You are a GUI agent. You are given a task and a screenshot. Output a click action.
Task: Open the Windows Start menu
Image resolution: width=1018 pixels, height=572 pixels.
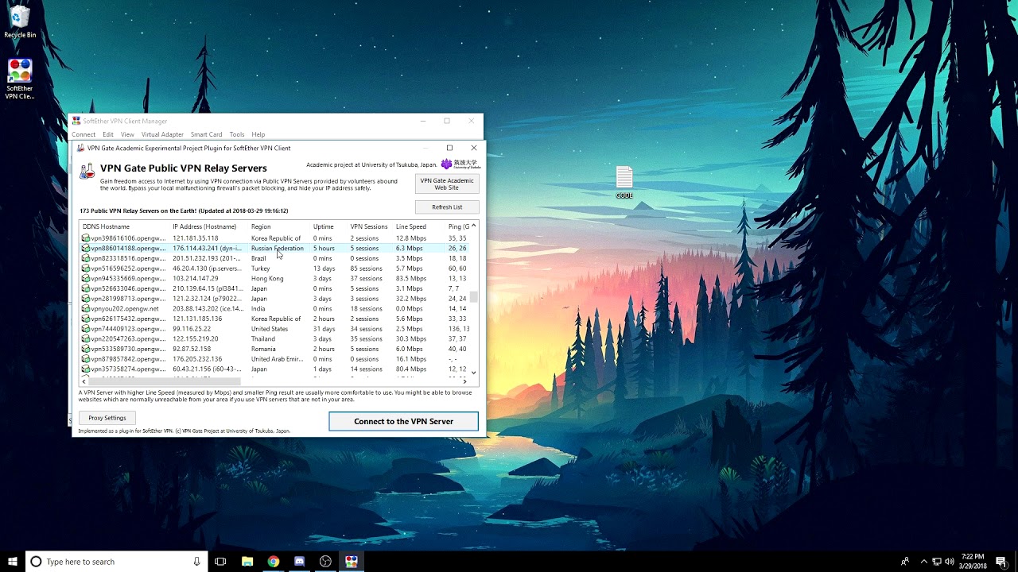13,562
